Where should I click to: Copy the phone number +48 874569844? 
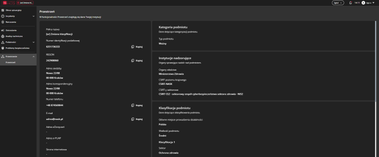click(137, 105)
